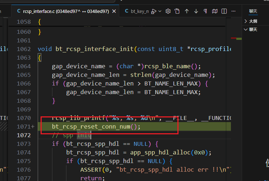Click gap_device_name_len = BT_NAME_LEN_MAX; on line 1067
The height and width of the screenshot is (181, 269).
pyautogui.click(x=133, y=92)
